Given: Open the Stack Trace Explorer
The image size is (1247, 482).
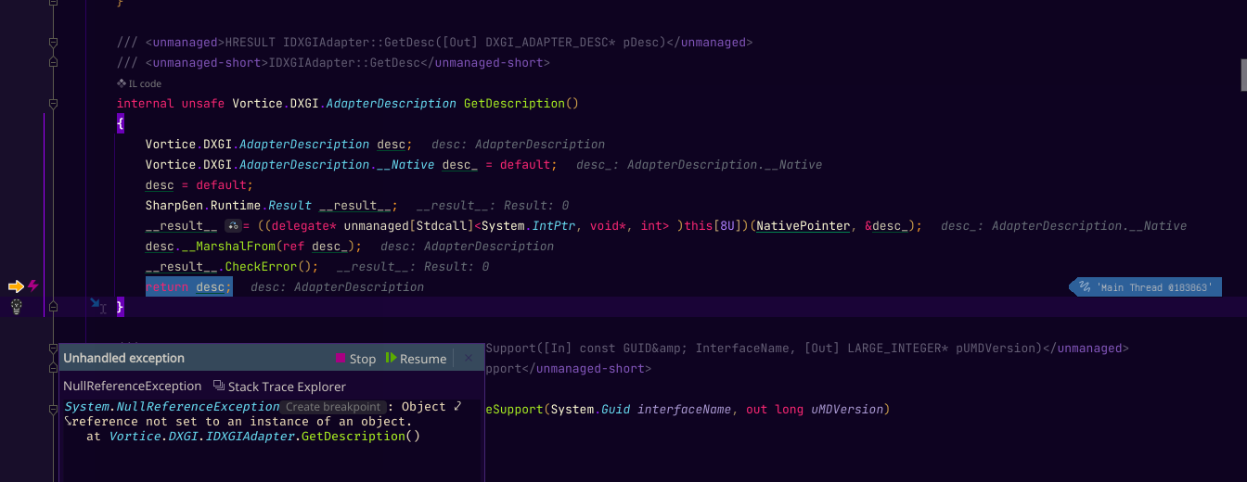Looking at the screenshot, I should tap(279, 387).
